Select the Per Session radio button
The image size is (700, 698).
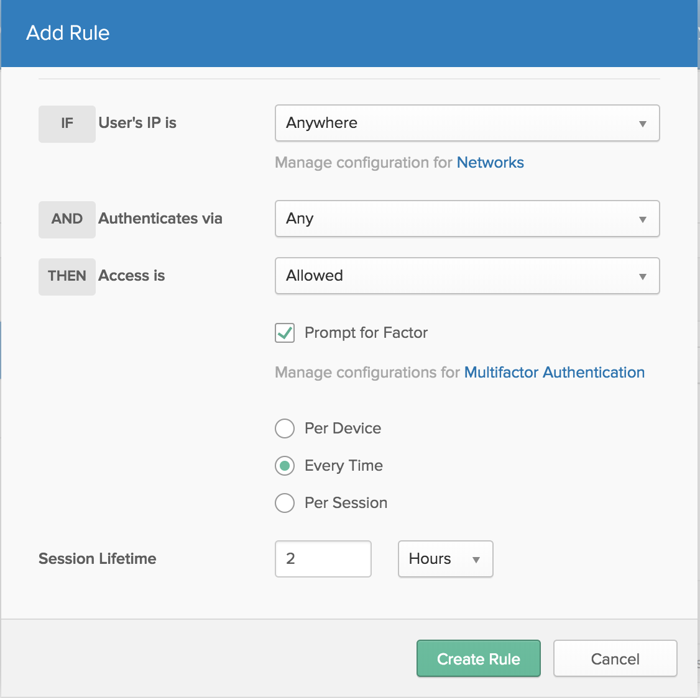(285, 503)
